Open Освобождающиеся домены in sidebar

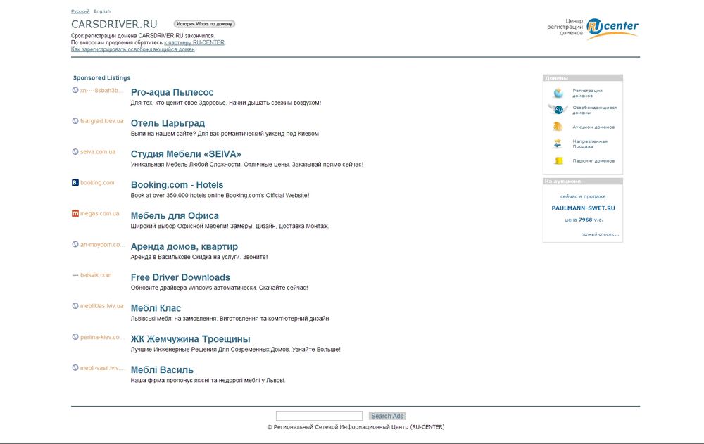coord(594,110)
